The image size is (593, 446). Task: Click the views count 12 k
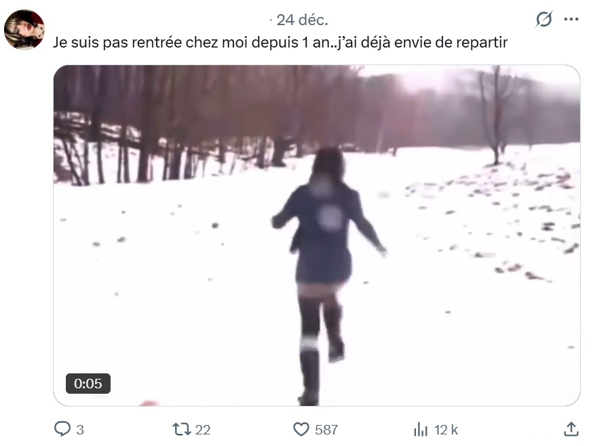click(446, 430)
